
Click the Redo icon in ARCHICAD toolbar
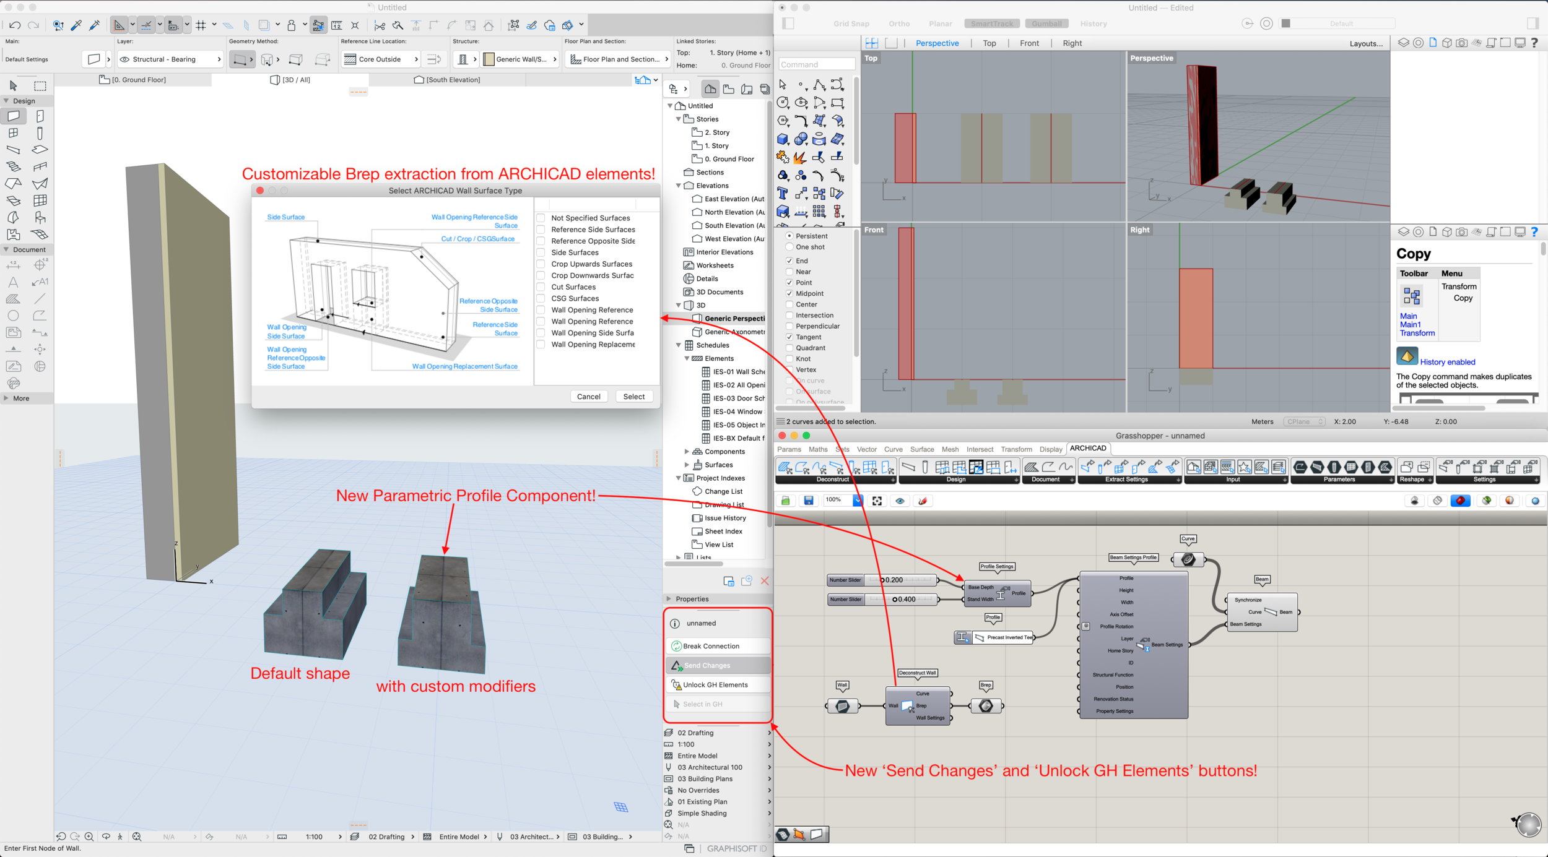click(x=33, y=25)
